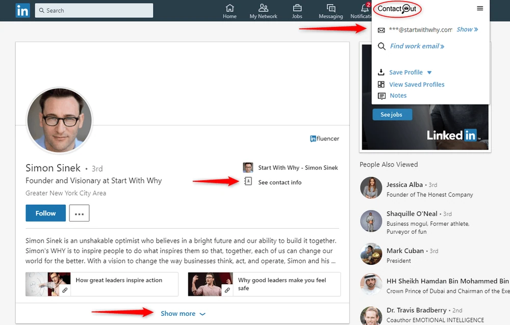
Task: Open Why good leaders make you feel safe thumbnail
Action: pyautogui.click(x=211, y=284)
